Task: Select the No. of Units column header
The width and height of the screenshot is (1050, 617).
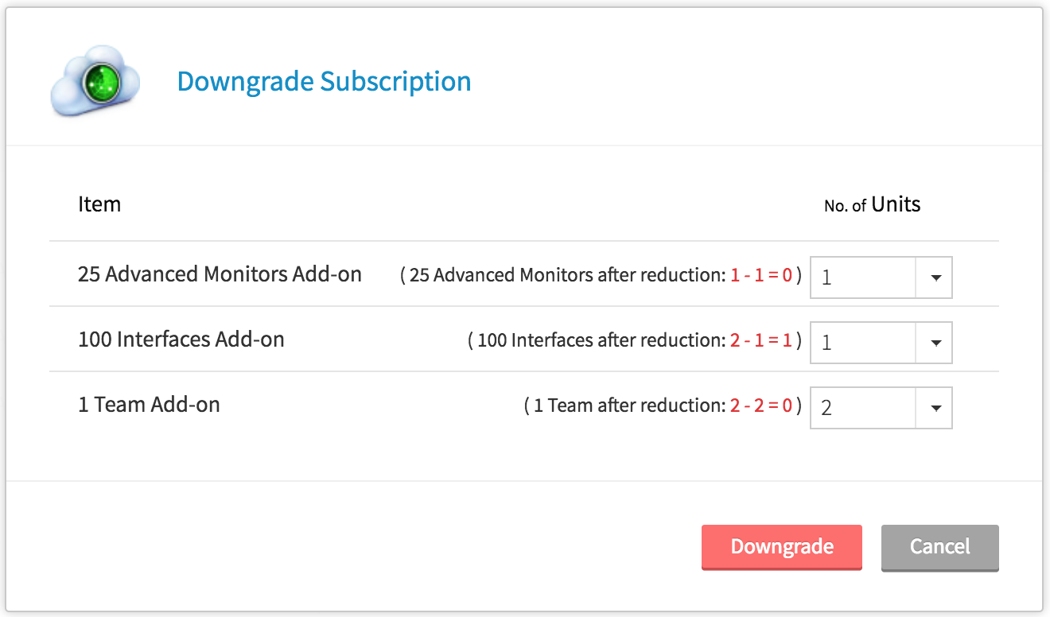Action: [x=872, y=205]
